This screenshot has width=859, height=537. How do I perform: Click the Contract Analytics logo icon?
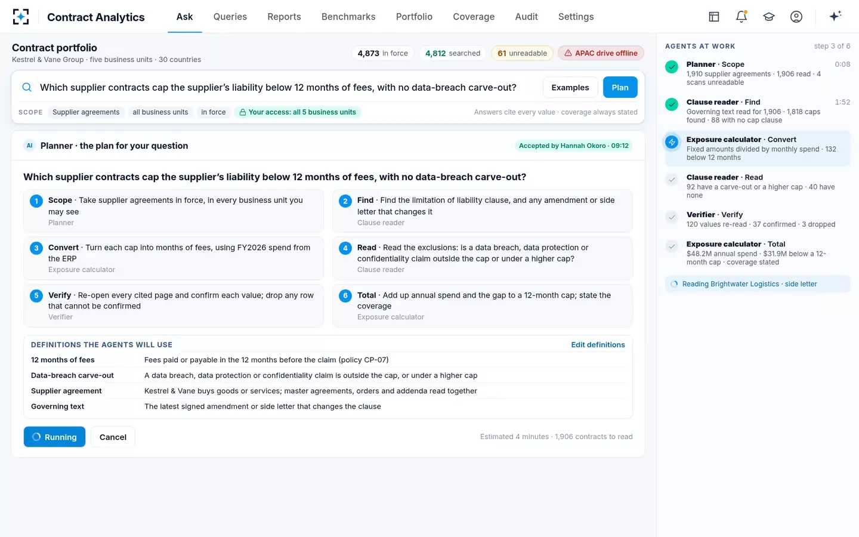click(x=21, y=17)
